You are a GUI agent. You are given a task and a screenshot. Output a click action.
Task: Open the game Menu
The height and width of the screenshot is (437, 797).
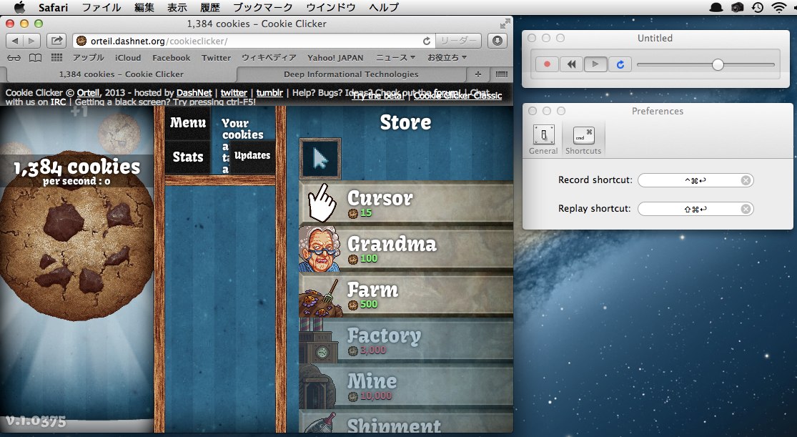tap(187, 122)
